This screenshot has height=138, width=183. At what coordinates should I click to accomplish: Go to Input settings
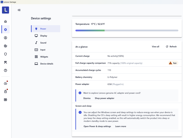point(43,50)
